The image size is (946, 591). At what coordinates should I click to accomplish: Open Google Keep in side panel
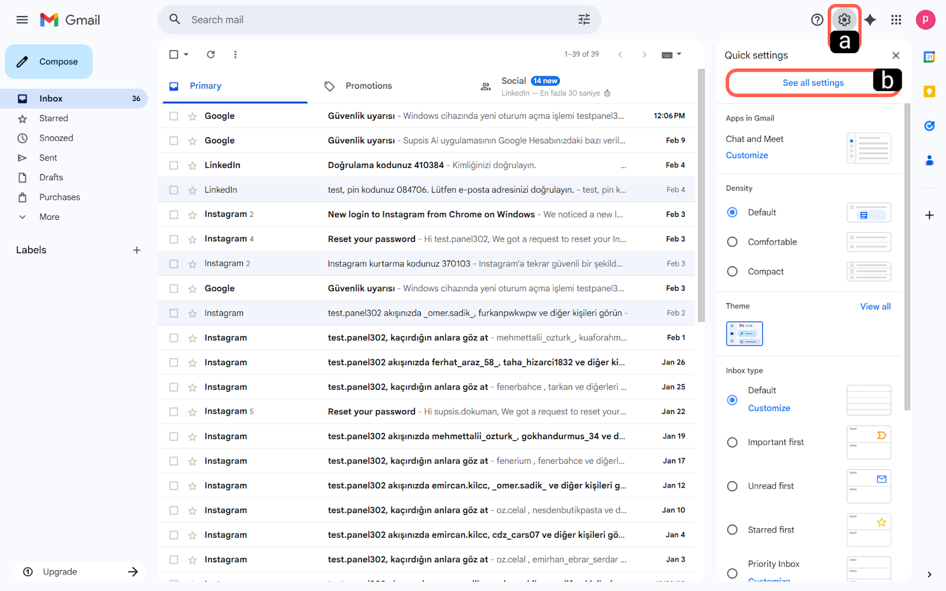pyautogui.click(x=929, y=92)
